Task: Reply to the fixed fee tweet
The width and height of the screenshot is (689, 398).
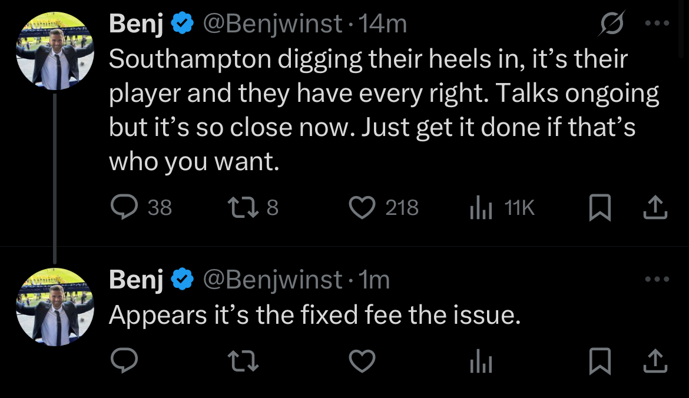Action: tap(124, 361)
